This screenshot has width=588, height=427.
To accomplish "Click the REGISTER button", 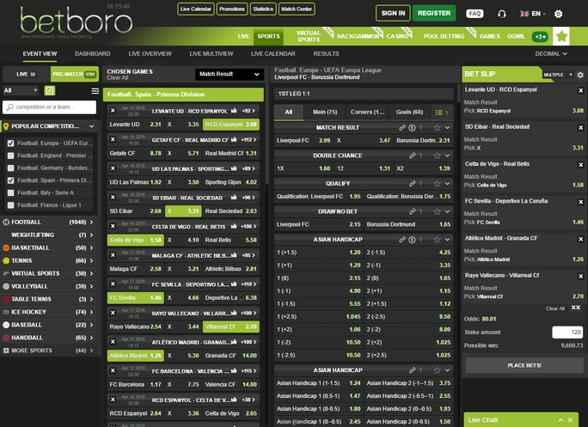I will point(434,13).
